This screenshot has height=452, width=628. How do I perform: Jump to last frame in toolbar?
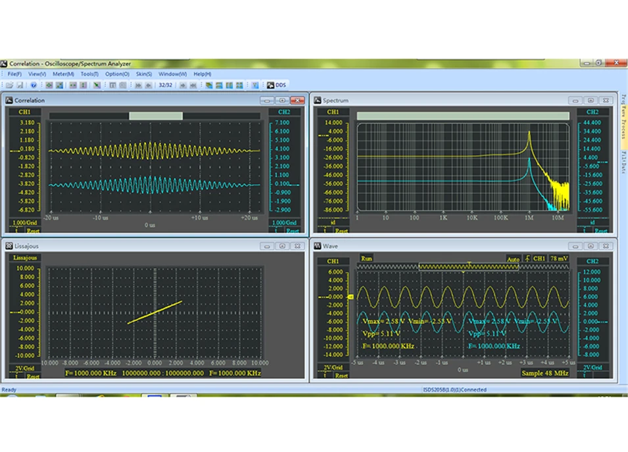(x=193, y=86)
